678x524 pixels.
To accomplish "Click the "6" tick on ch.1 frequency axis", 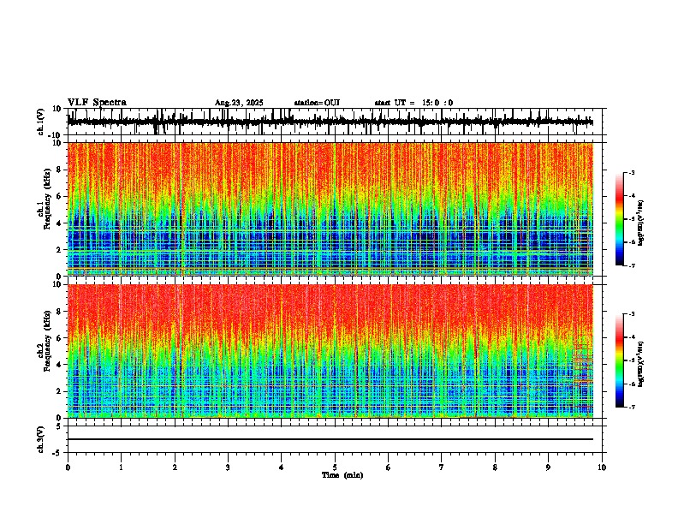I will tap(59, 196).
